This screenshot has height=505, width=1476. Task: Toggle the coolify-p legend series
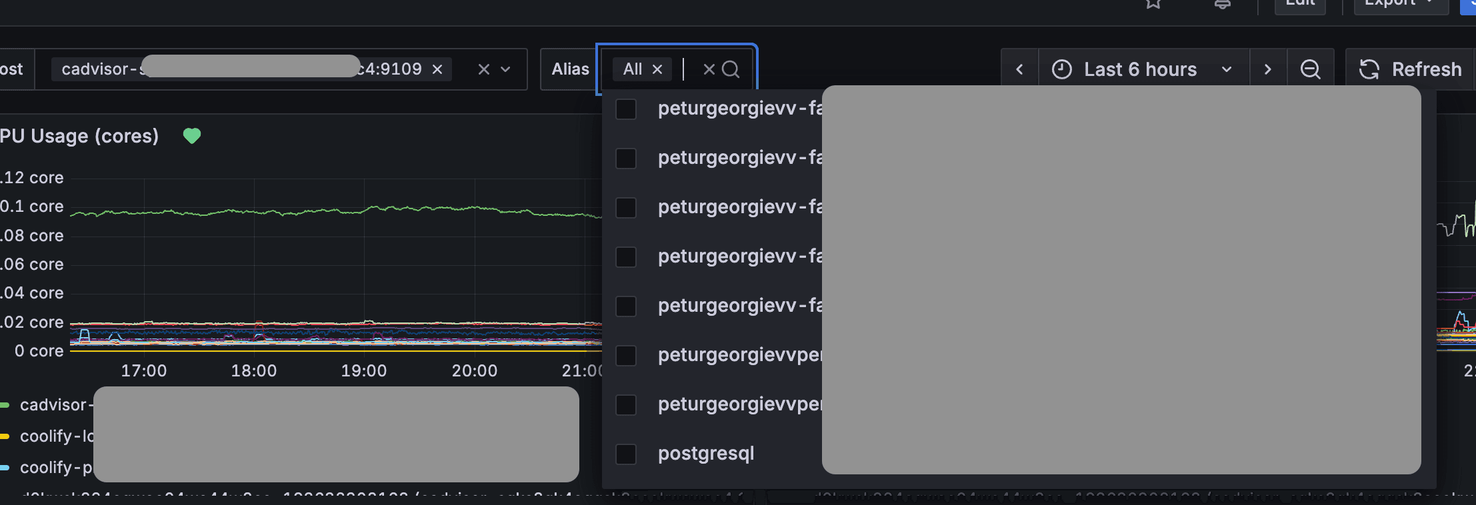(56, 468)
